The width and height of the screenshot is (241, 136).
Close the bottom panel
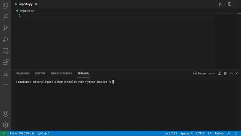pyautogui.click(x=236, y=73)
